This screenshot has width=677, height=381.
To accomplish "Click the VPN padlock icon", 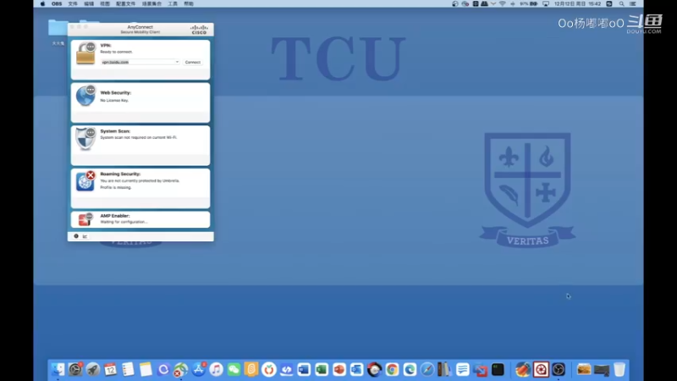I will tap(85, 54).
